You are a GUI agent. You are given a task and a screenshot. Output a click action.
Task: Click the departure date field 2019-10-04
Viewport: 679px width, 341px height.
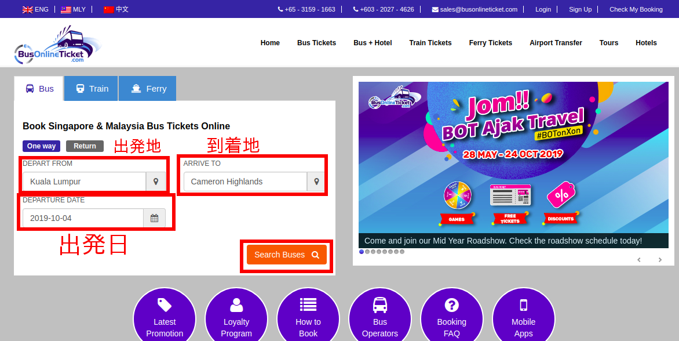pyautogui.click(x=83, y=218)
